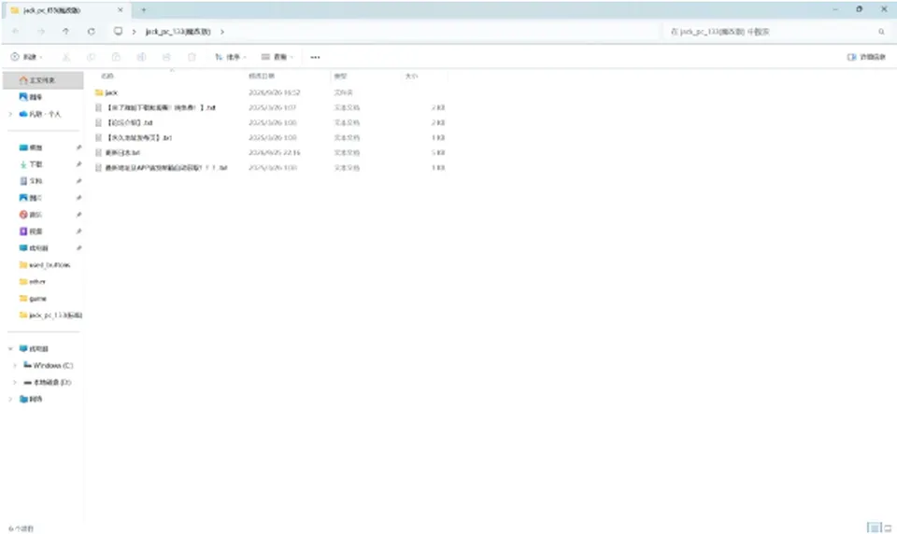The image size is (897, 534).
Task: Click the Delete trash icon in the toolbar
Action: pyautogui.click(x=192, y=57)
